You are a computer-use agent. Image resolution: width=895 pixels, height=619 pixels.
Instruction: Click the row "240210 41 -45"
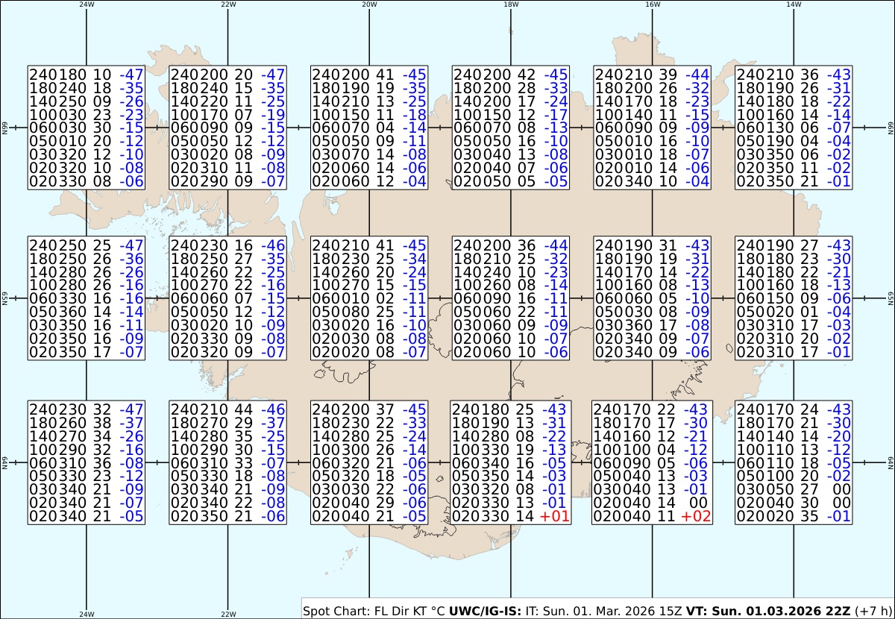pos(369,245)
